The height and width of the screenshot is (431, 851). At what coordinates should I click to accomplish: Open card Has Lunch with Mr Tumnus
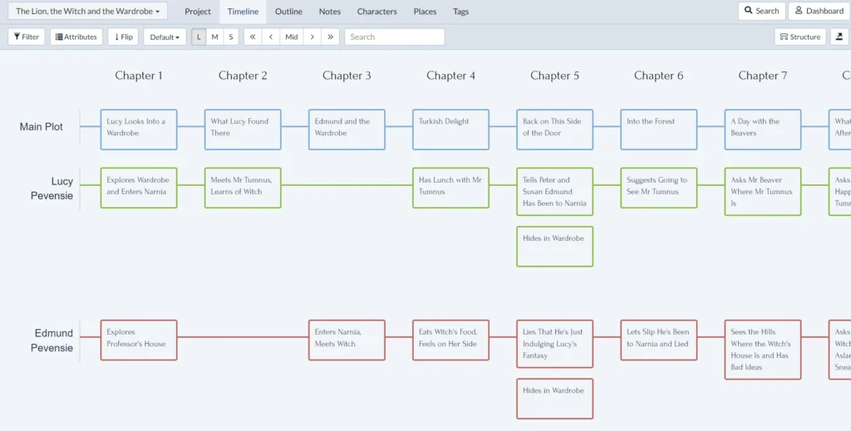coord(450,188)
